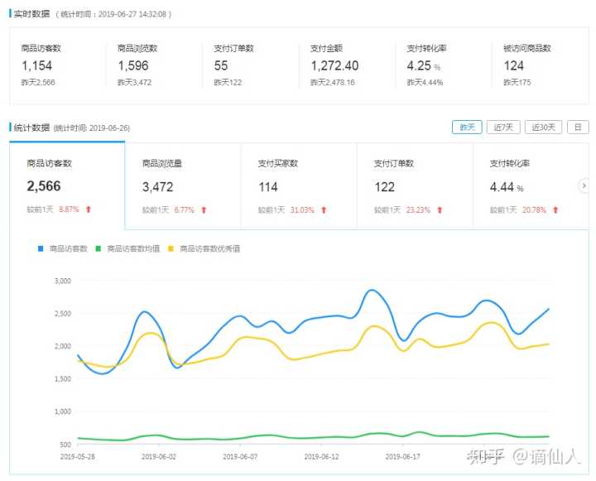Toggle the green 商品访客数均值 legend series
596x481 pixels.
132,248
